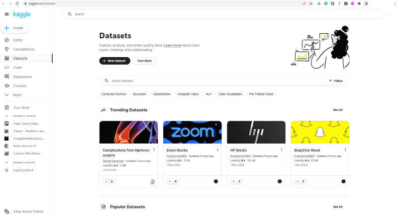This screenshot has height=216, width=398.
Task: Click the Satoshi Datamoto author link
Action: coord(113,161)
